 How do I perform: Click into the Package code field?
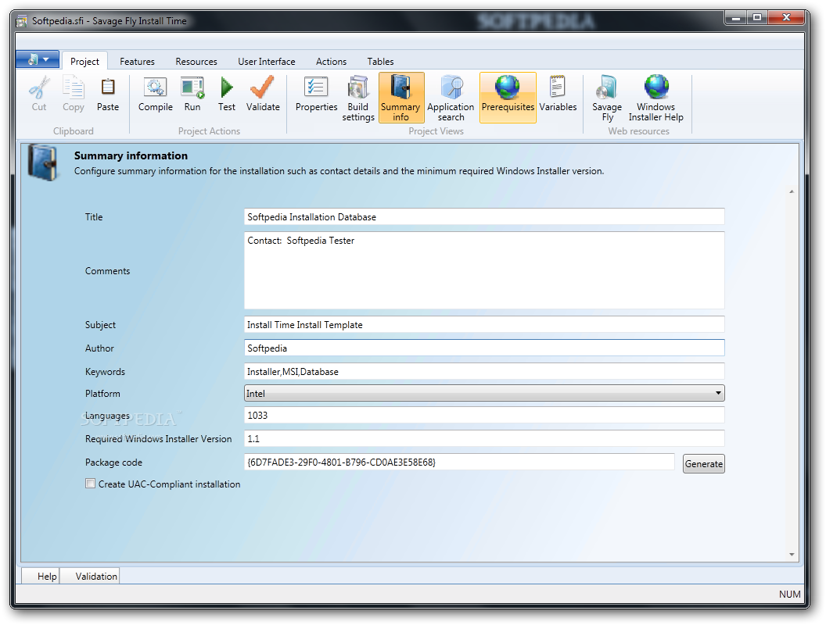[459, 462]
